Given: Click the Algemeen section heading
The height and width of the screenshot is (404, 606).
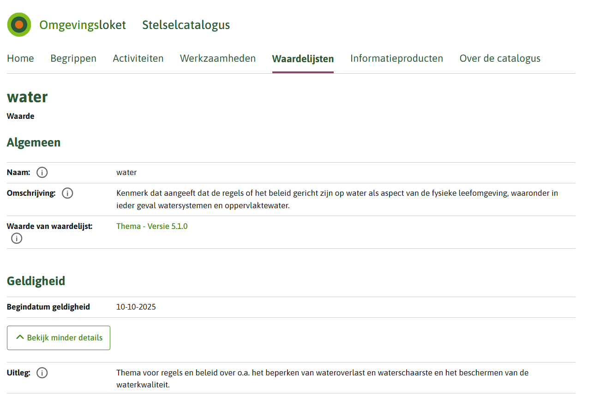Looking at the screenshot, I should point(34,143).
